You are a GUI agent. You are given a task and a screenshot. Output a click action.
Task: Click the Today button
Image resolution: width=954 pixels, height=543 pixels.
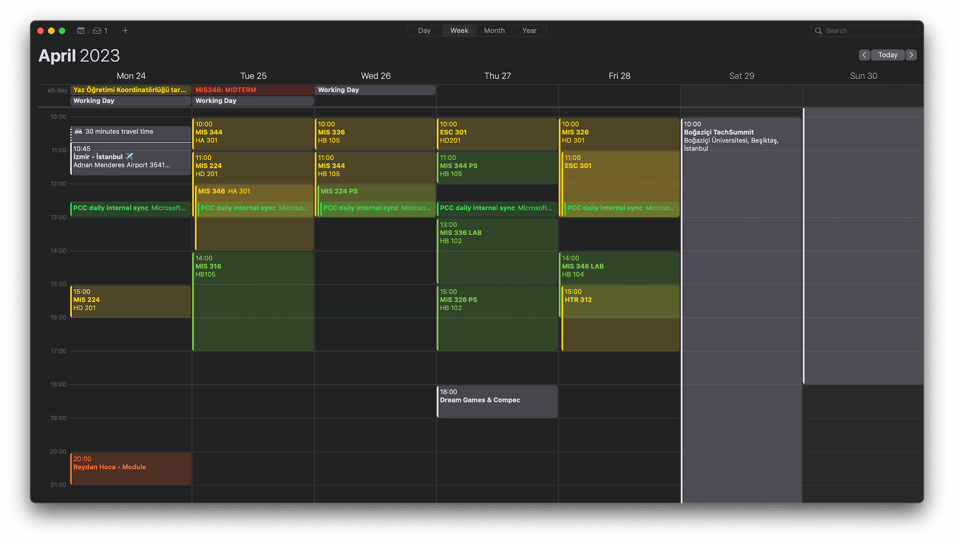pyautogui.click(x=887, y=55)
